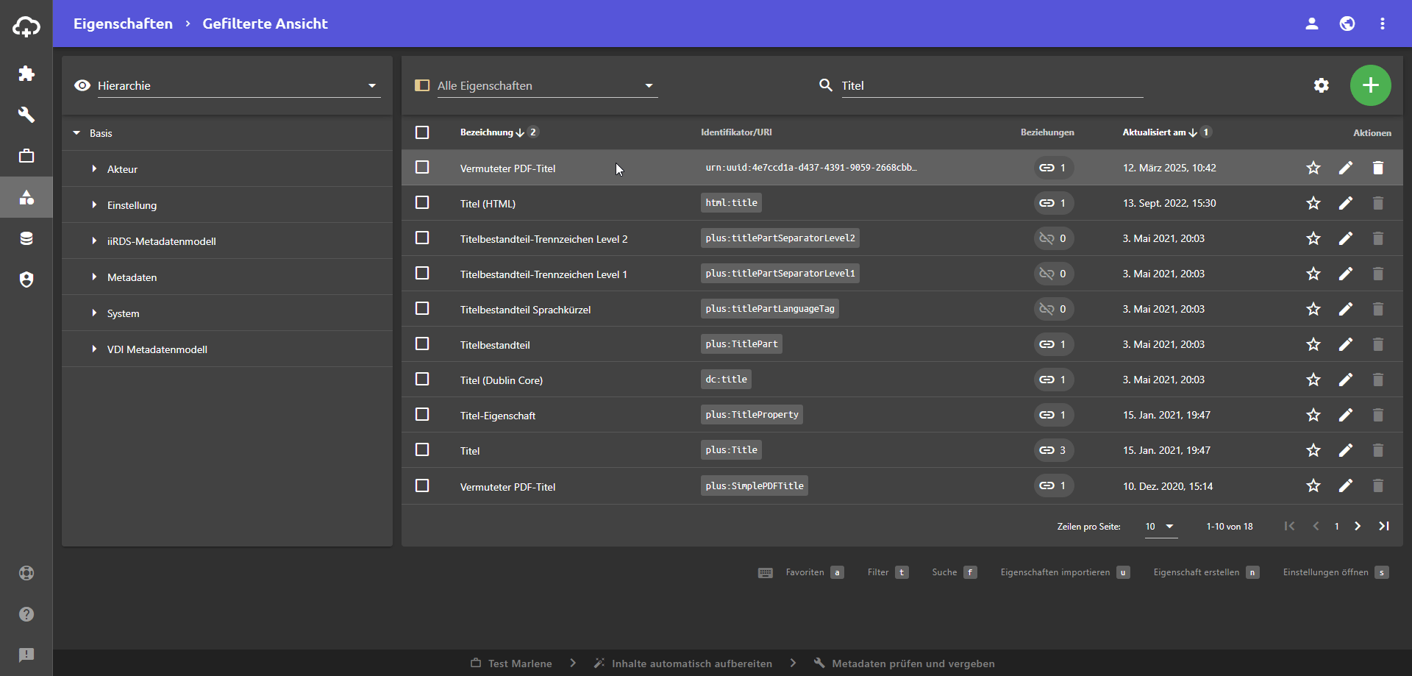
Task: Edit the Titel (Dublin Core) property
Action: pos(1346,380)
